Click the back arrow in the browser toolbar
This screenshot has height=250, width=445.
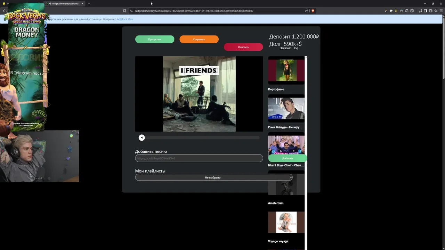coord(4,11)
